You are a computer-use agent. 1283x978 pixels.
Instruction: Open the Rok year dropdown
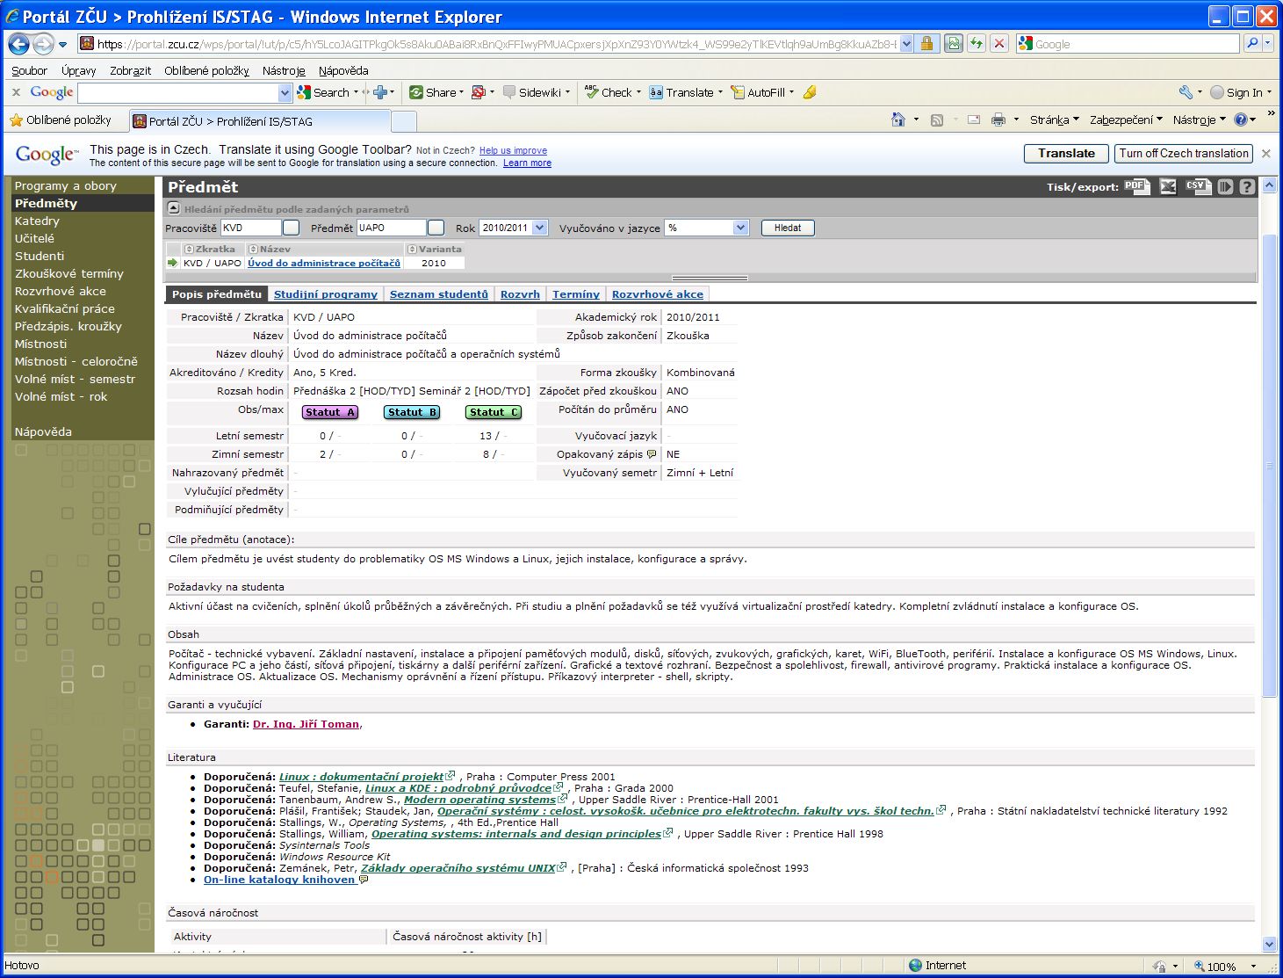coord(539,228)
